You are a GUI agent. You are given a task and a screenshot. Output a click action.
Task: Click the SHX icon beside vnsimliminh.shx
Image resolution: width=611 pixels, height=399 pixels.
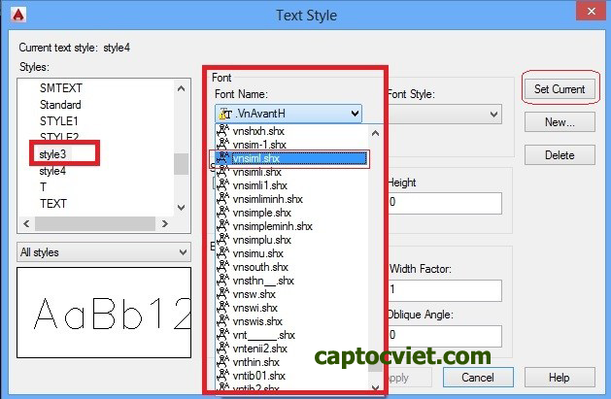[222, 199]
